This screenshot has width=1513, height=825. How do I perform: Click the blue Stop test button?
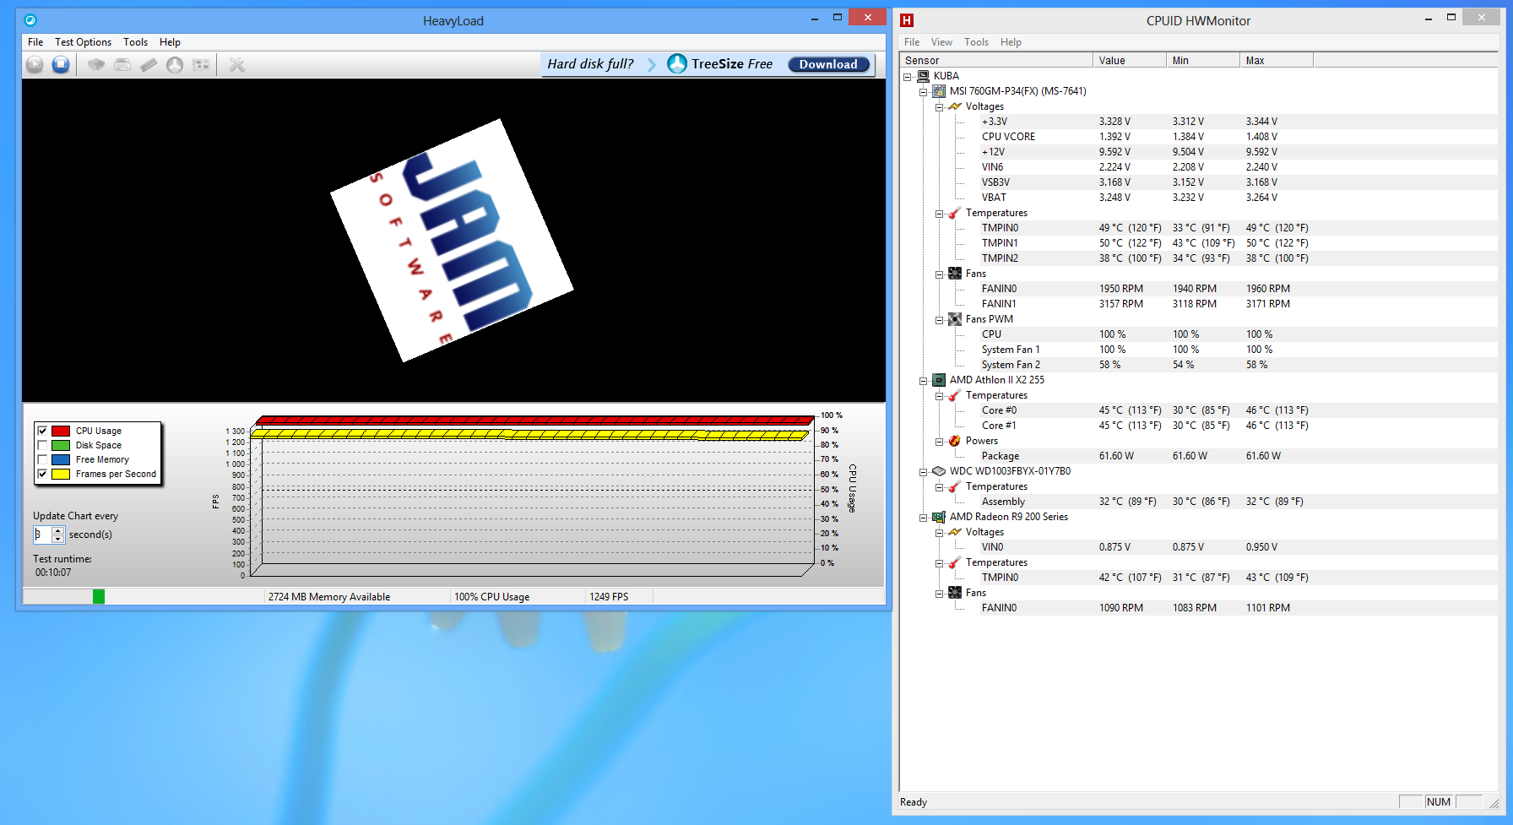point(61,64)
